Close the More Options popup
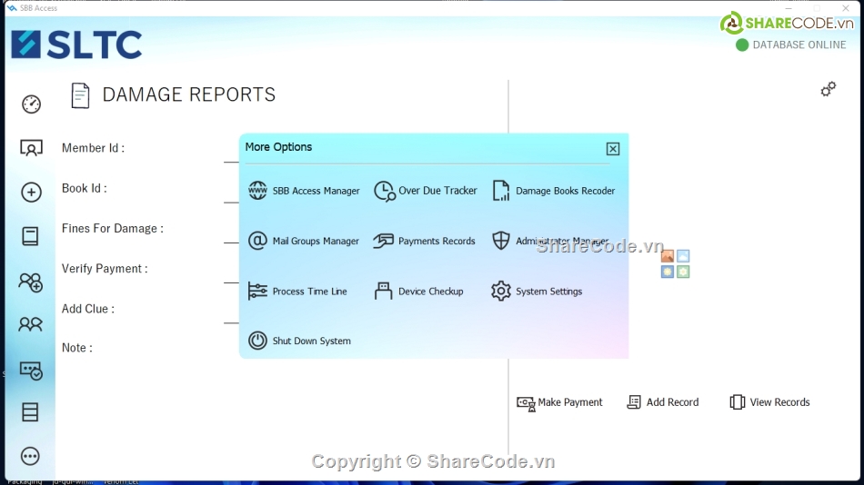864x485 pixels. coord(613,149)
